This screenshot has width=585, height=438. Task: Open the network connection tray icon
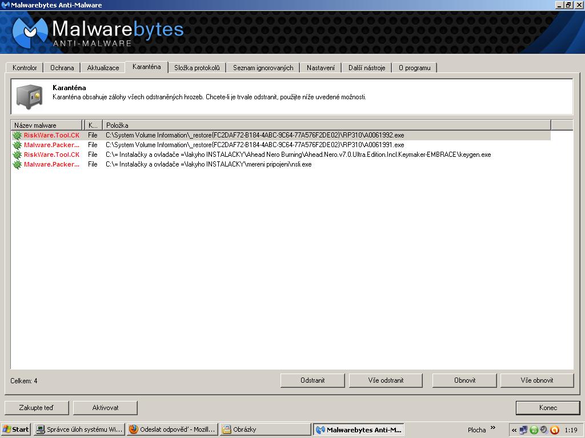click(x=523, y=430)
